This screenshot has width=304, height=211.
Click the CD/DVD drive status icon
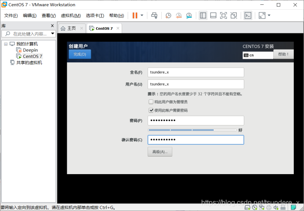[x=254, y=207]
